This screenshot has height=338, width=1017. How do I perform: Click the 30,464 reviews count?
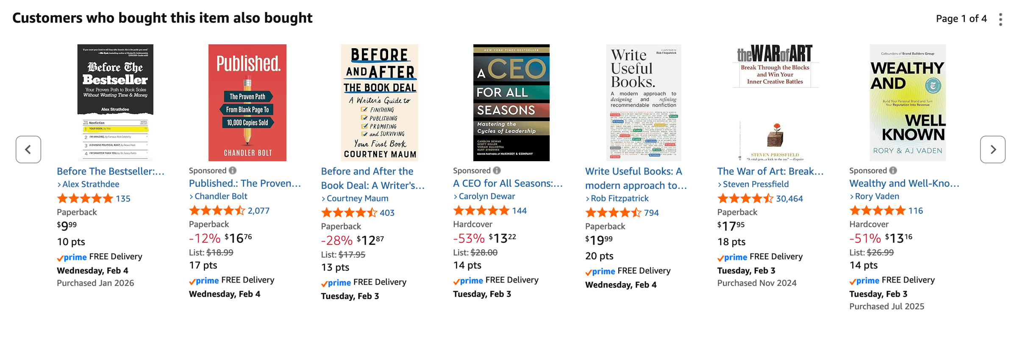click(789, 198)
